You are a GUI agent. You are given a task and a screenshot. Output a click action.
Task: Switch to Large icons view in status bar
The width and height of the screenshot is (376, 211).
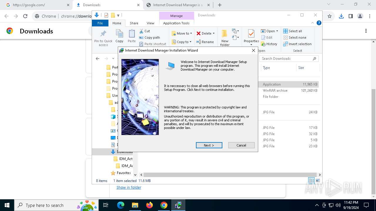pyautogui.click(x=318, y=181)
